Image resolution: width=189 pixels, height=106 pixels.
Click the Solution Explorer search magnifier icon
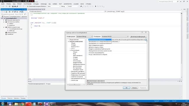pyautogui.click(x=25, y=14)
